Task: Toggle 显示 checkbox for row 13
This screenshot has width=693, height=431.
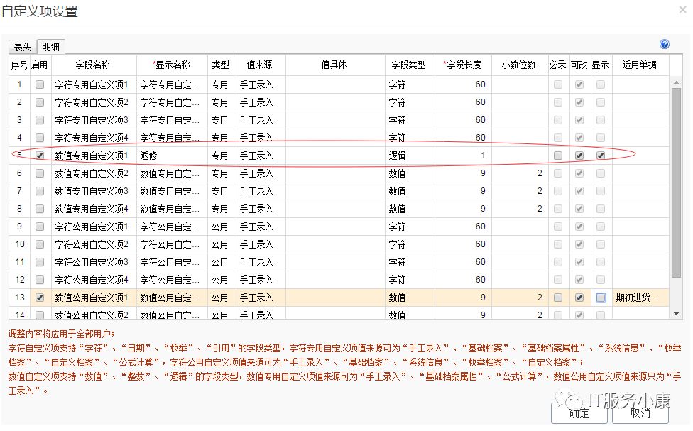Action: click(601, 298)
